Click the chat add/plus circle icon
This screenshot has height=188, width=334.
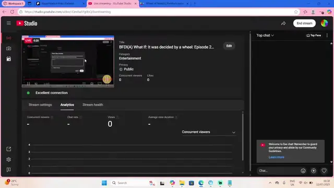pyautogui.click(x=313, y=171)
